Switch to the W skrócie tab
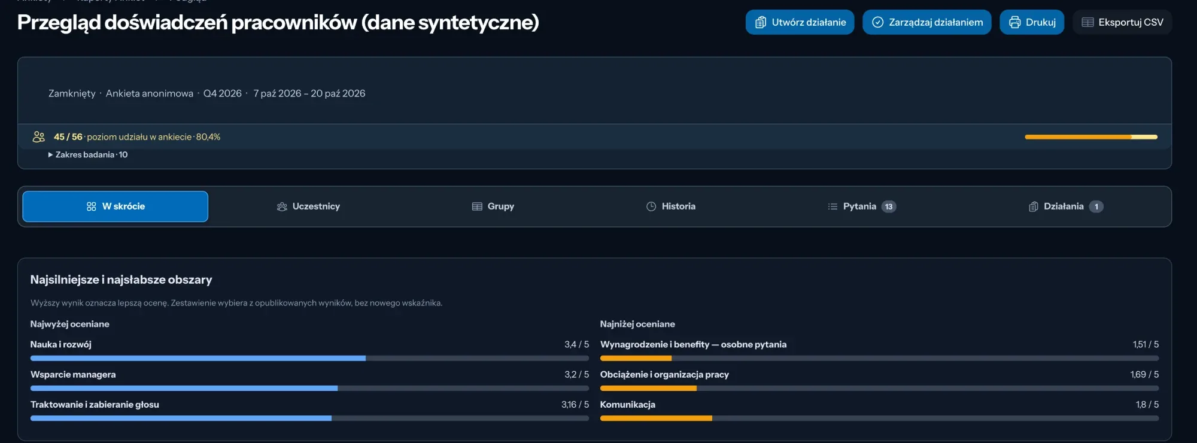The height and width of the screenshot is (443, 1197). [x=116, y=207]
